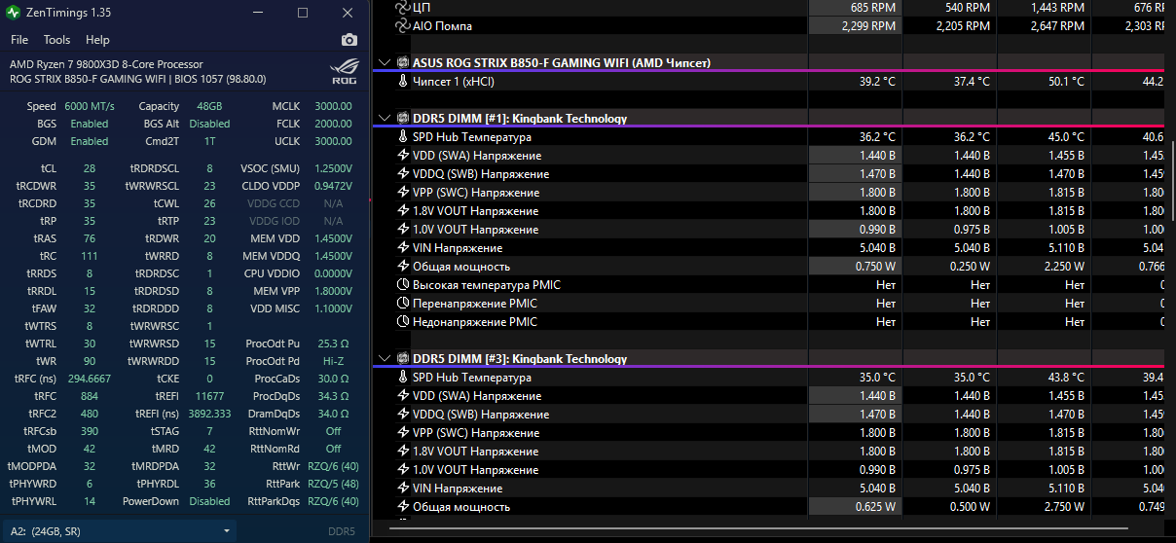Click the memory chip icon beside DDR5 DIMM [#3]

click(x=402, y=359)
